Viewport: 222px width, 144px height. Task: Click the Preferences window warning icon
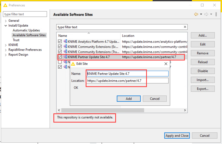pyautogui.click(x=5, y=5)
